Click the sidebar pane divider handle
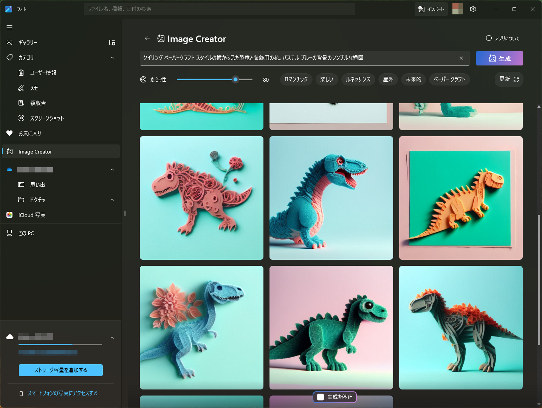This screenshot has height=408, width=542. (124, 213)
